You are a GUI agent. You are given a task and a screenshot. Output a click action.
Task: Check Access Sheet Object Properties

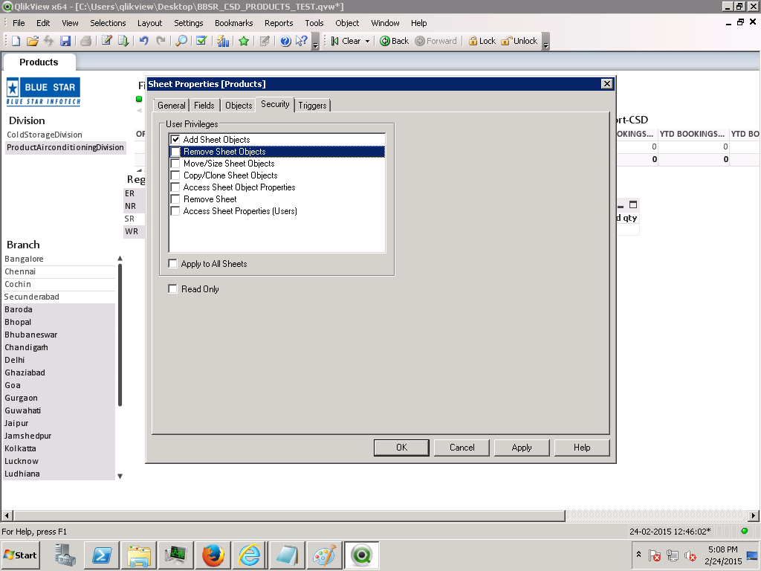point(175,187)
